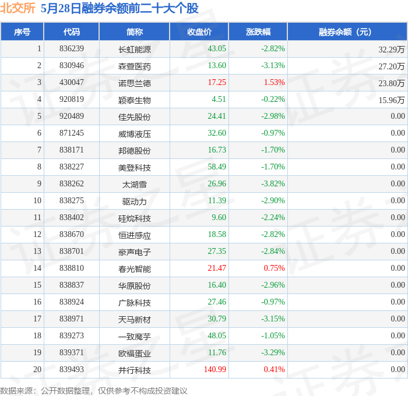Click the closing price 27.46

[217, 302]
